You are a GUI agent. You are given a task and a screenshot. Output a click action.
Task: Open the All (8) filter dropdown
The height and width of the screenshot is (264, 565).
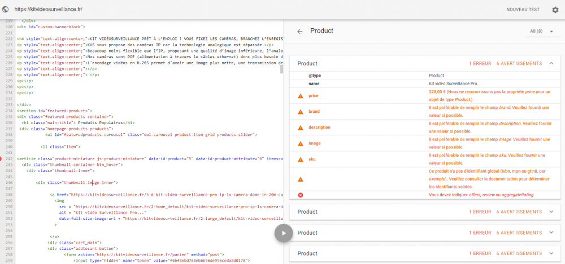(x=541, y=31)
